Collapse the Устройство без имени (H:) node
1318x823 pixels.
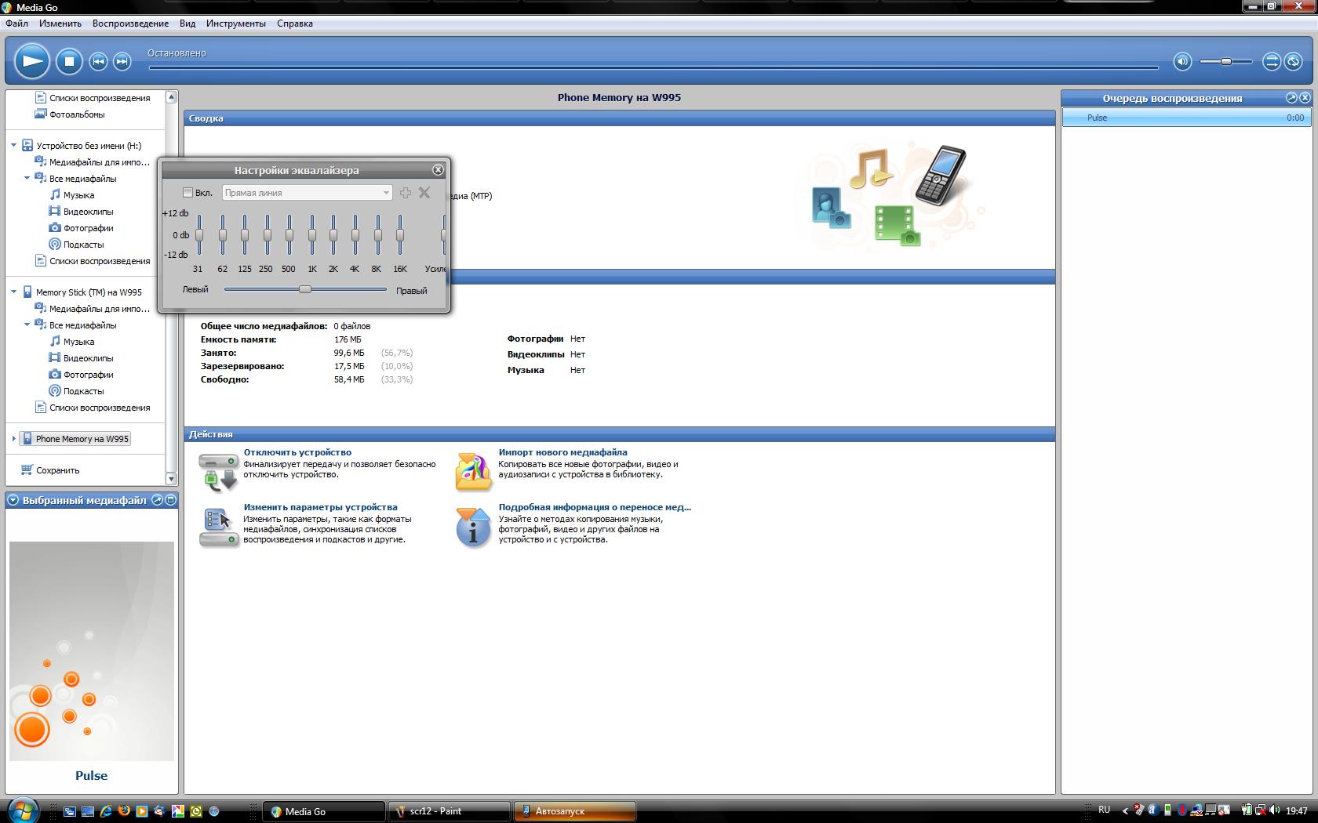pos(14,145)
